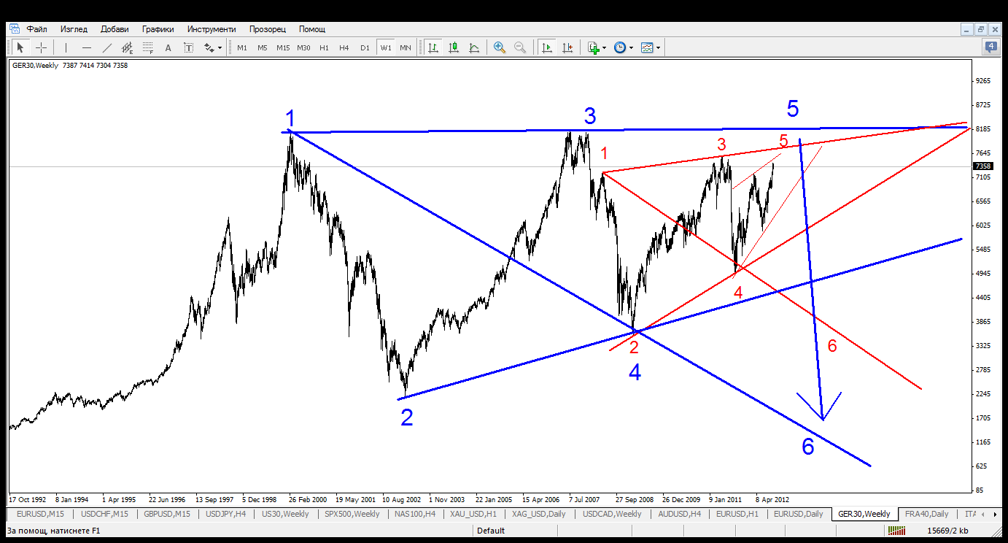Zoom in on the chart
The height and width of the screenshot is (543, 1008).
coord(500,47)
